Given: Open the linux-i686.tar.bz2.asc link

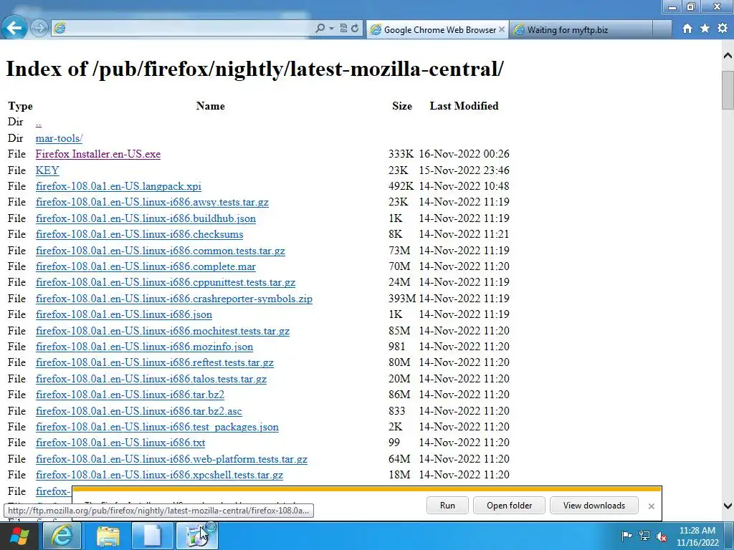Looking at the screenshot, I should (x=138, y=411).
